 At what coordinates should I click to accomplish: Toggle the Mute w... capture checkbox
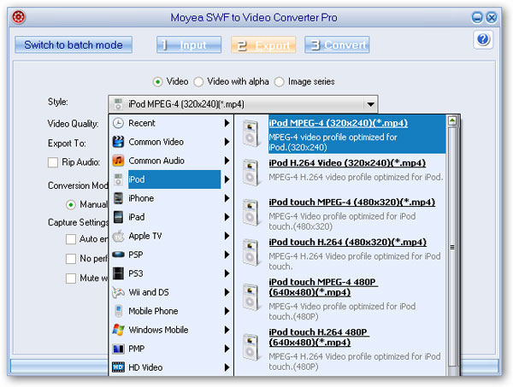(71, 279)
